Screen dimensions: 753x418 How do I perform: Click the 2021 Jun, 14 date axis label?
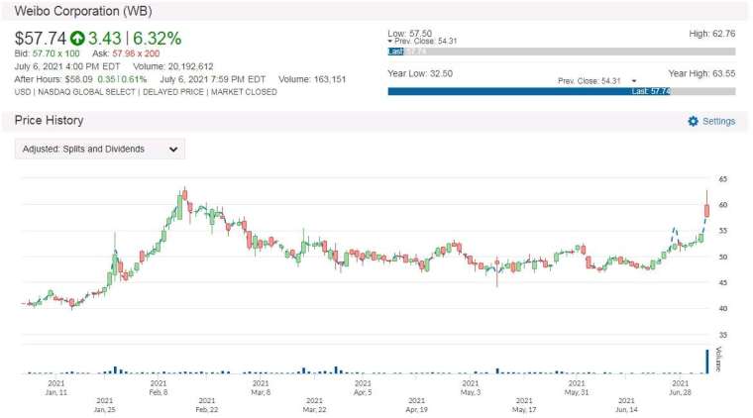[626, 405]
